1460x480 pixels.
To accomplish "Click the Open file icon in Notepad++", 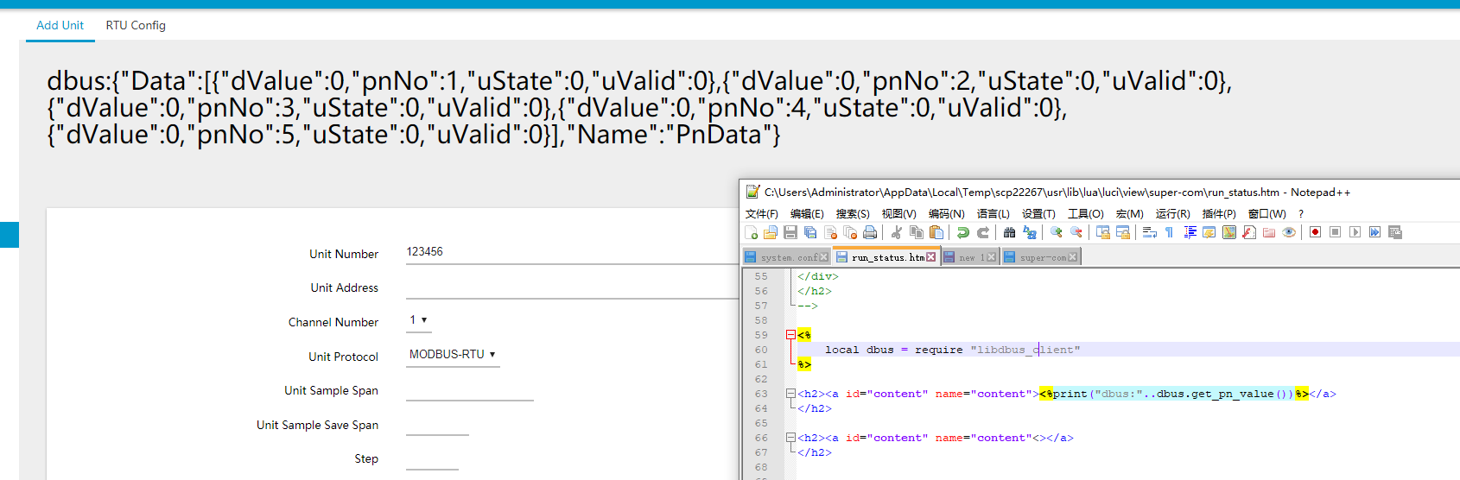I will click(771, 232).
